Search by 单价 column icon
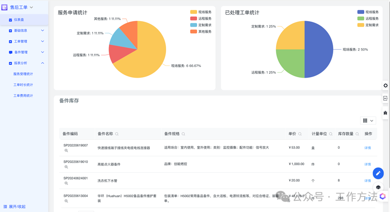This screenshot has height=212, width=390. (300, 134)
